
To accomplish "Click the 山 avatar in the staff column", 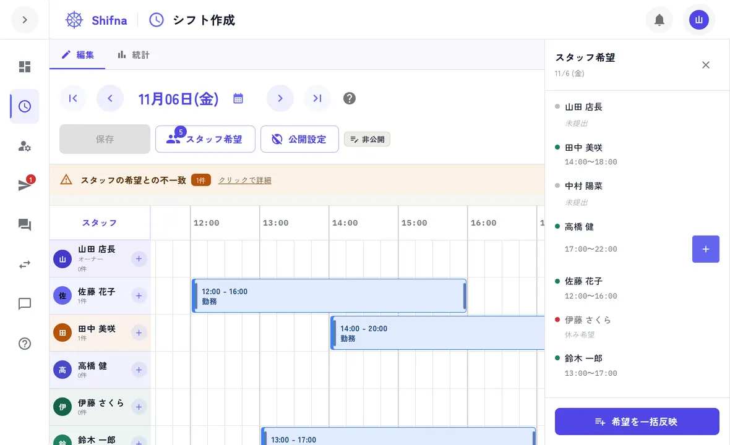I will coord(62,259).
